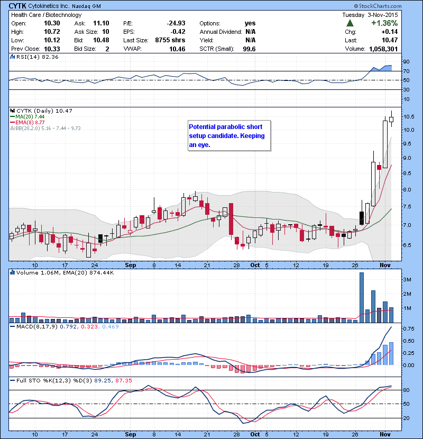Click the Volume 1.06M, EMA(20) 874.44K label
Viewport: 423px width, 439px height.
click(x=65, y=272)
